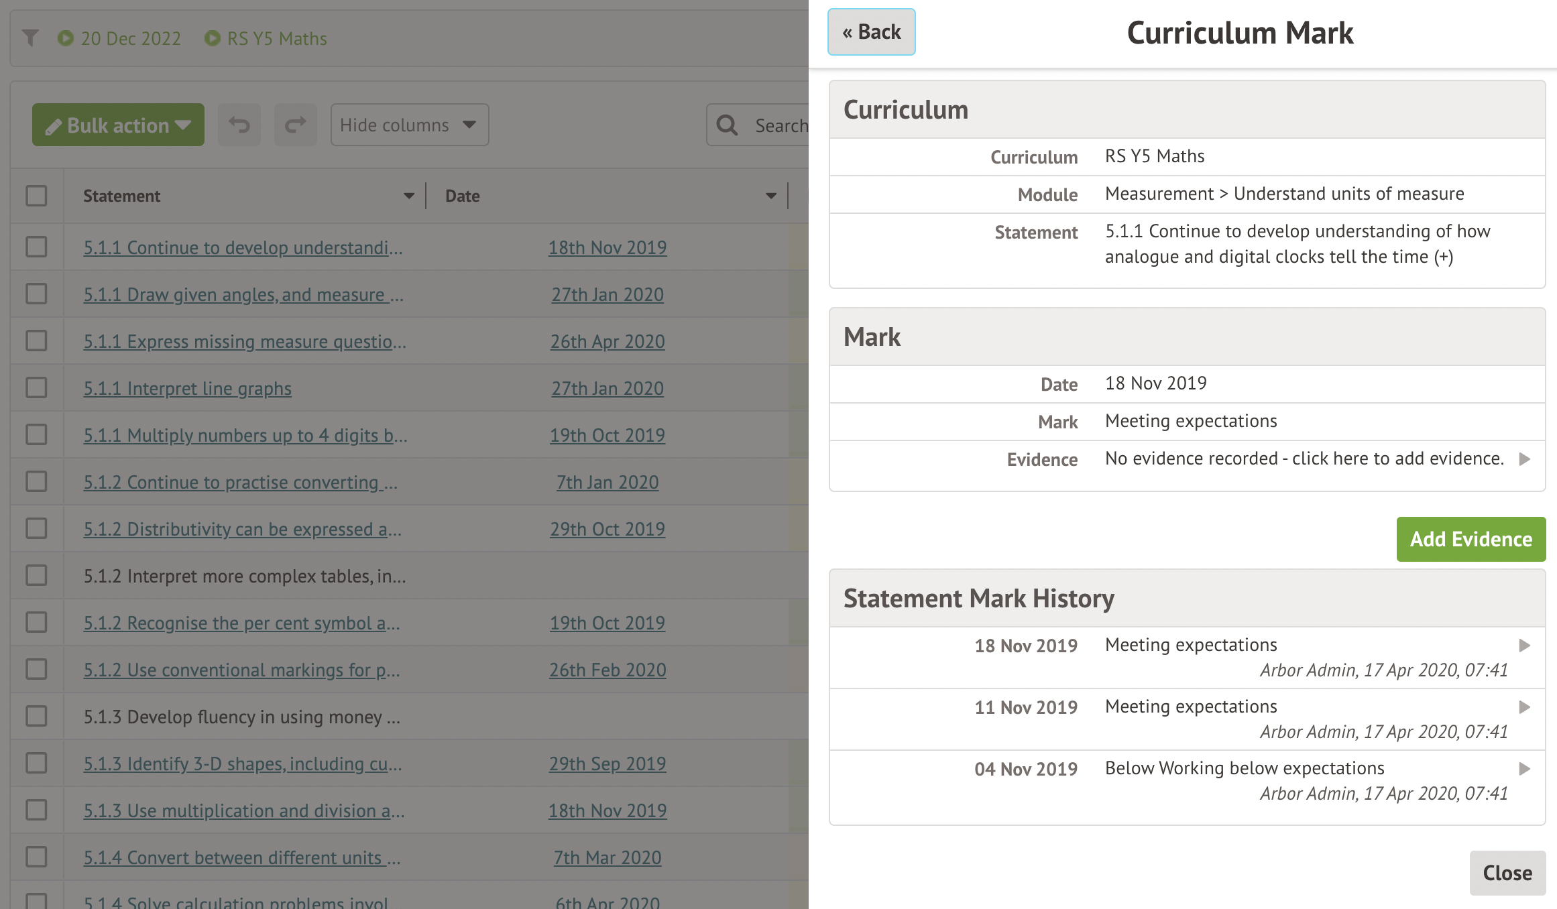Select all statements with the header checkbox
1557x909 pixels.
[37, 195]
